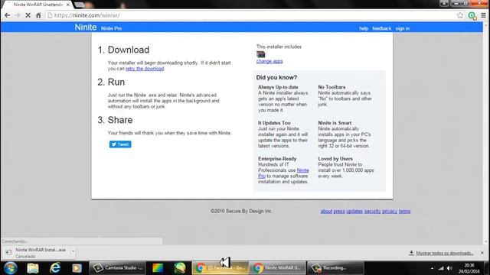The width and height of the screenshot is (490, 275).
Task: Open the privacy footer link
Action: click(x=390, y=211)
